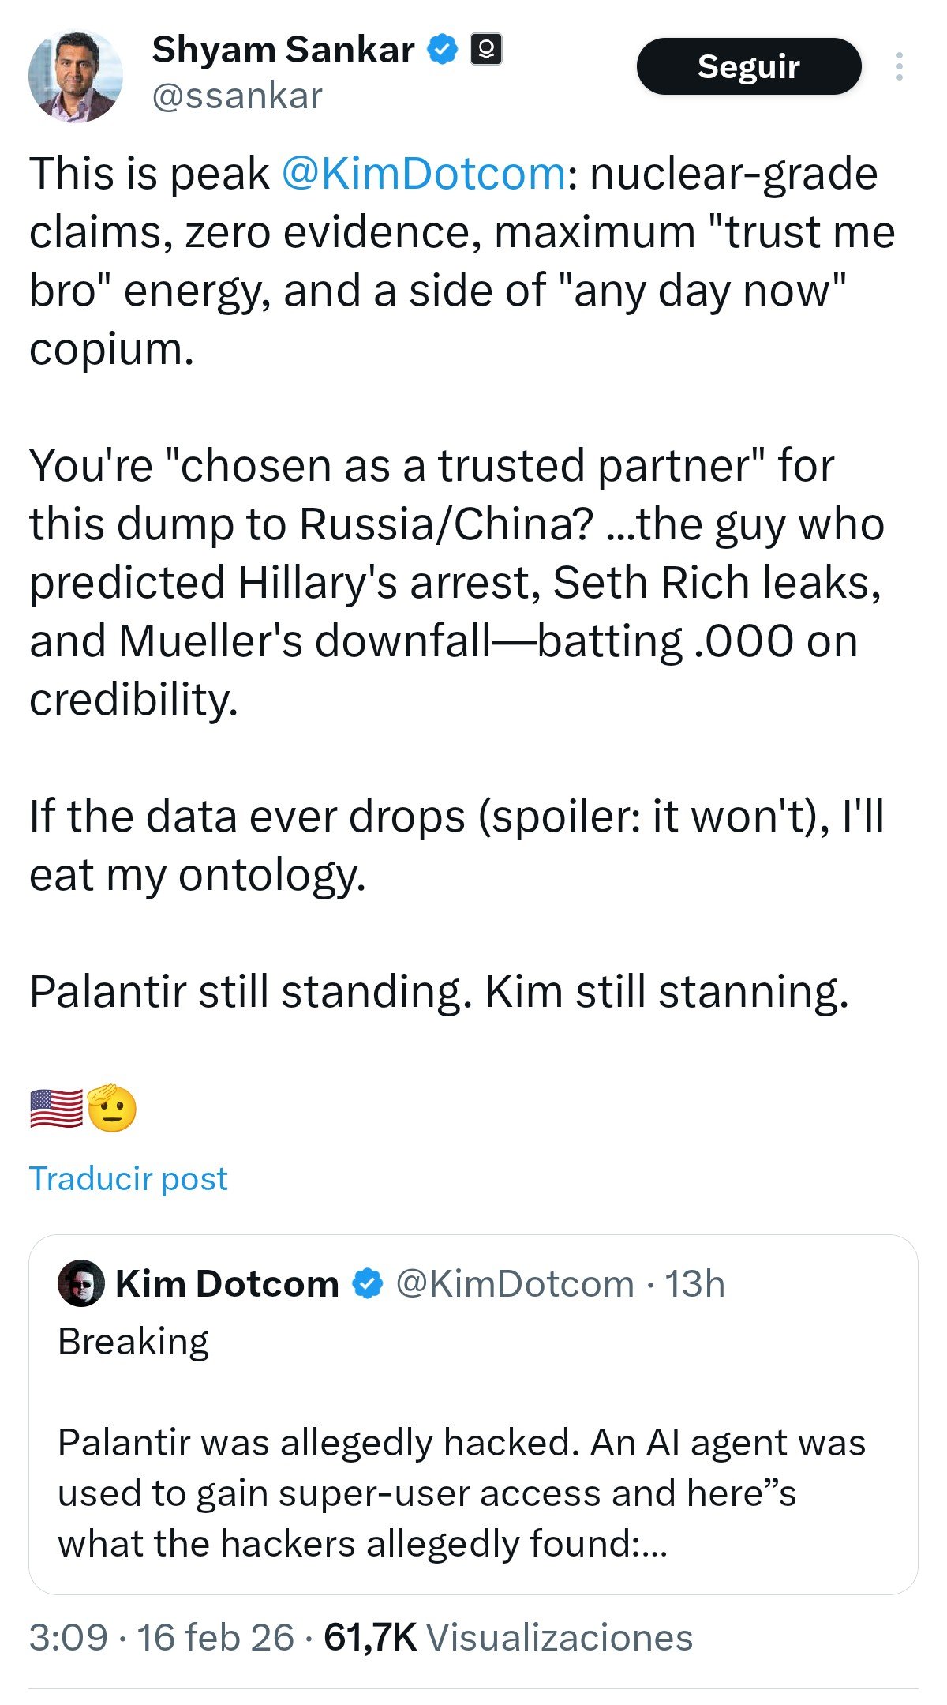Open the three-dot more options menu
This screenshot has width=947, height=1705.
[898, 67]
